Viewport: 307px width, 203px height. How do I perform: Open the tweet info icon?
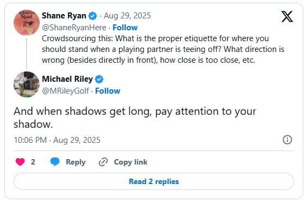click(287, 140)
